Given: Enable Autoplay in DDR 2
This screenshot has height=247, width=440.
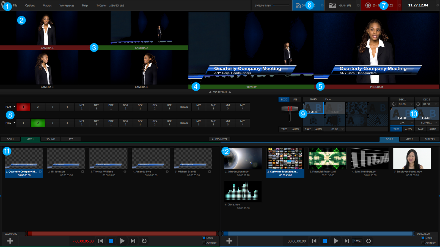Looking at the screenshot, I should 423,243.
